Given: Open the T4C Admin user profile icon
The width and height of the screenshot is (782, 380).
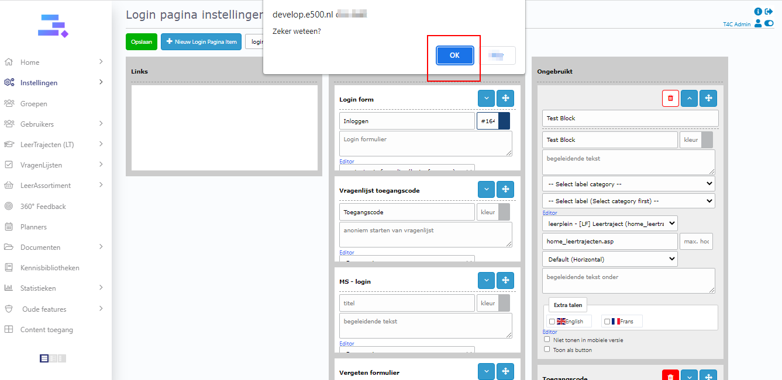Looking at the screenshot, I should pyautogui.click(x=758, y=24).
